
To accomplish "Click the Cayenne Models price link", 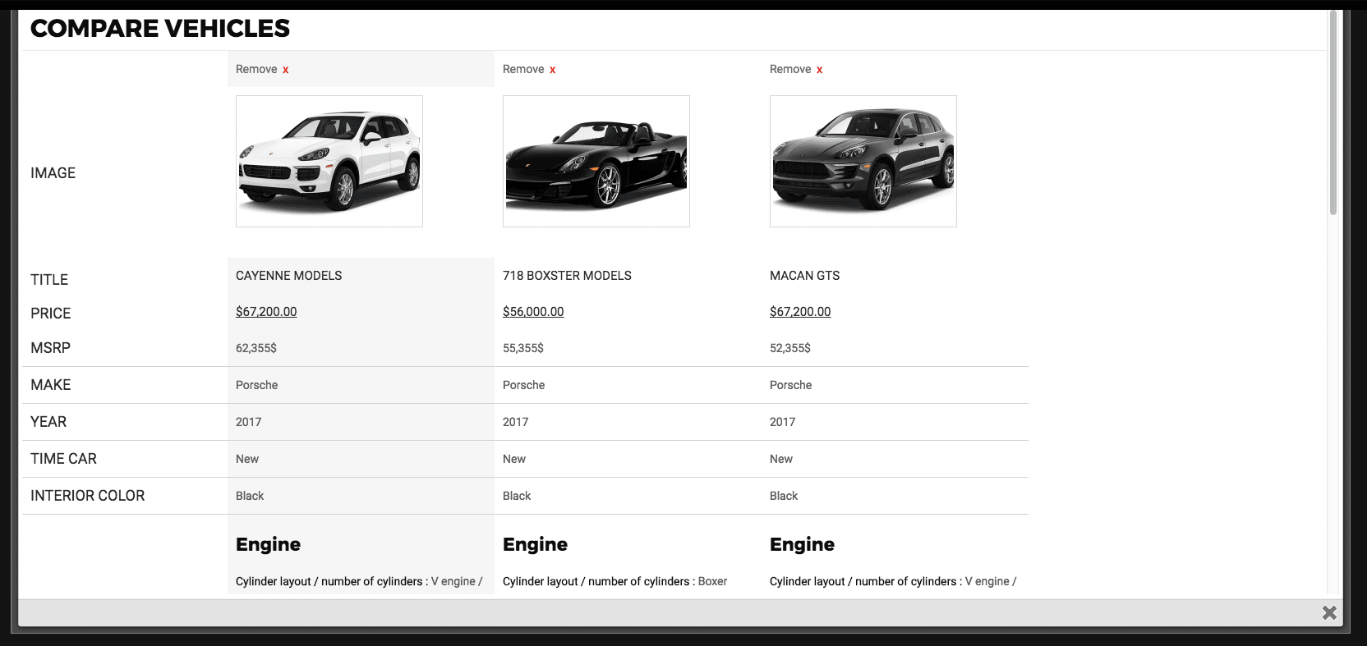I will coord(266,312).
